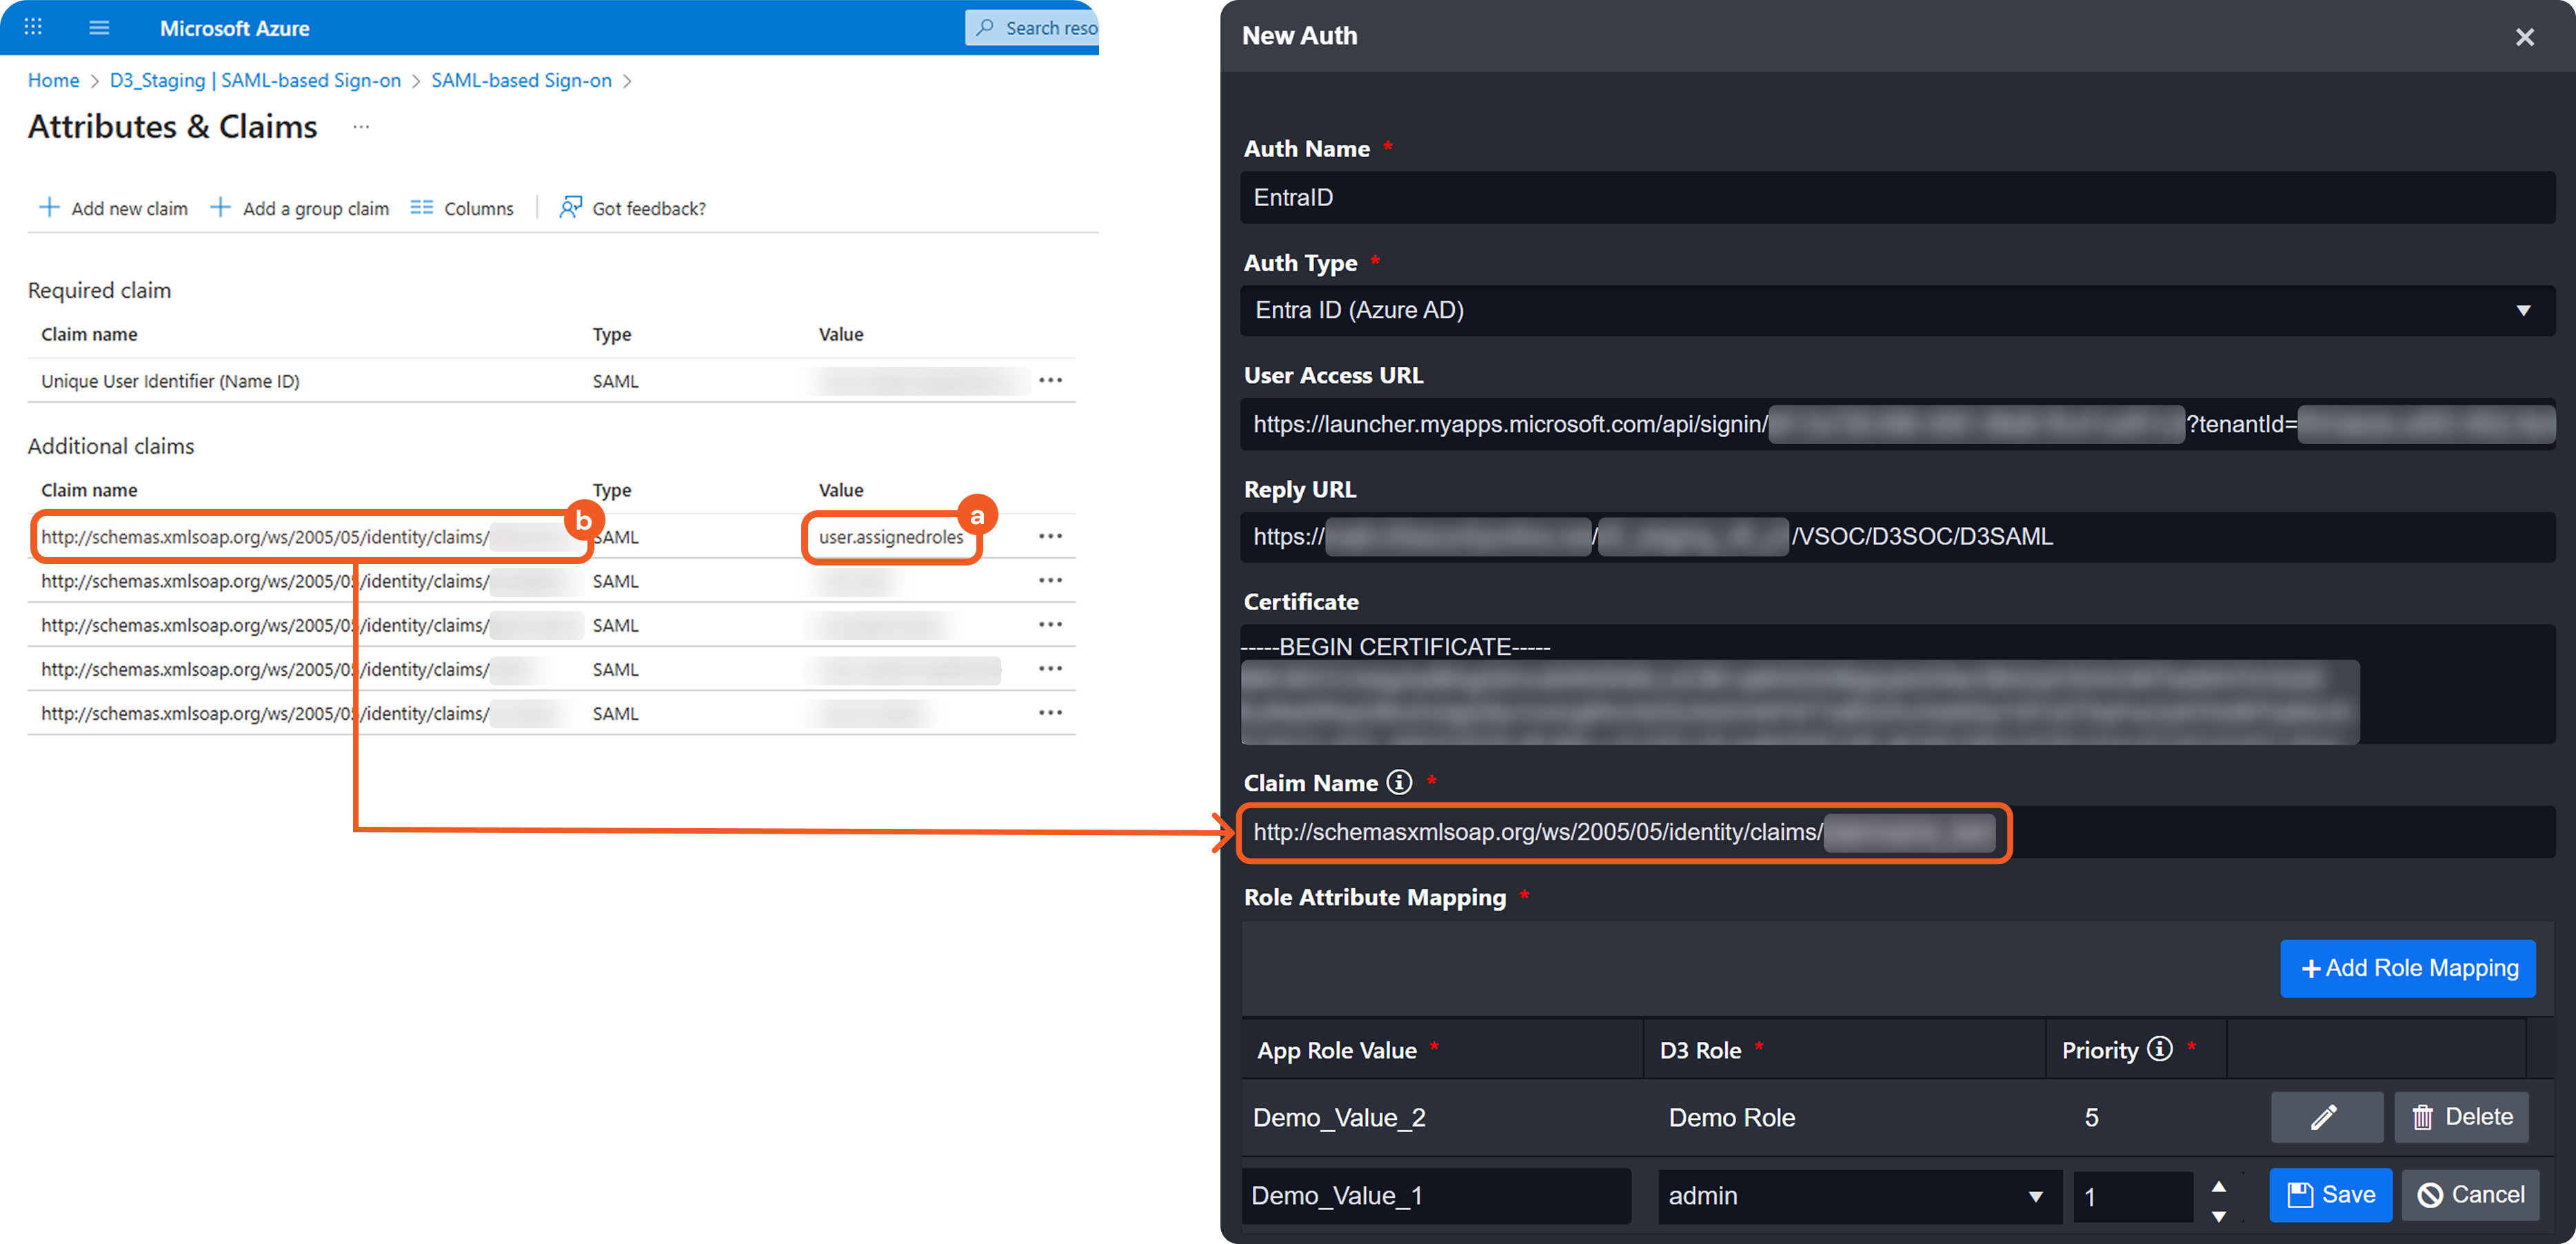This screenshot has height=1244, width=2576.
Task: Click Add a group claim
Action: [300, 208]
